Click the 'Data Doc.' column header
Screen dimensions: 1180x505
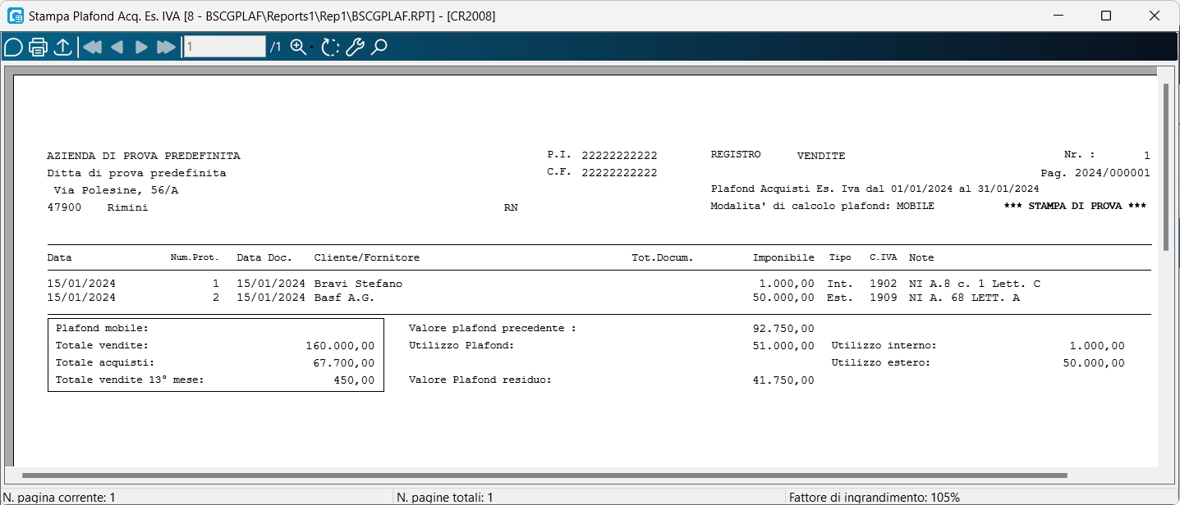(x=264, y=257)
